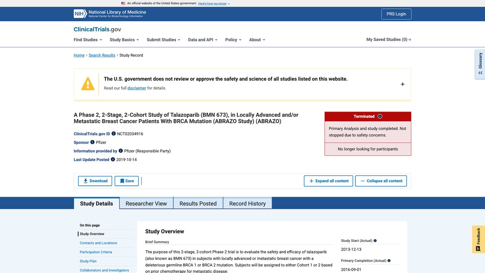Viewport: 485px width, 273px height.
Task: Expand the disclaimer notice with plus icon
Action: (402, 84)
